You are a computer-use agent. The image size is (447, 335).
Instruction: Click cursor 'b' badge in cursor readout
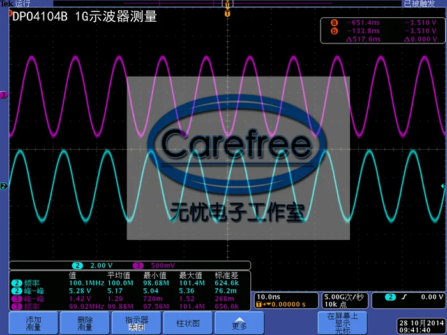coord(334,31)
